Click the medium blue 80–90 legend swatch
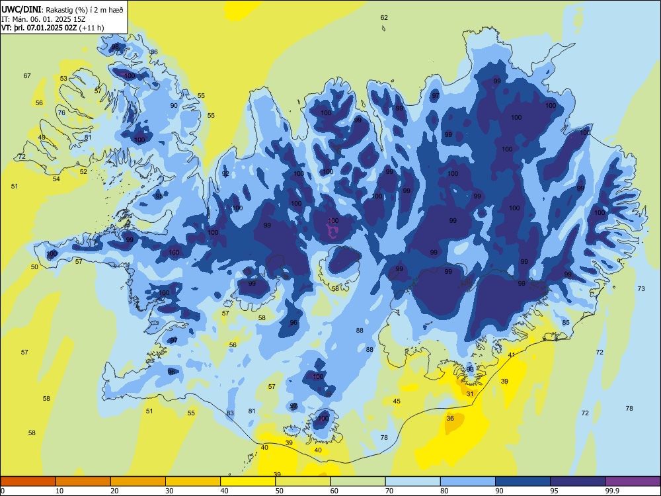The height and width of the screenshot is (496, 661). [468, 481]
